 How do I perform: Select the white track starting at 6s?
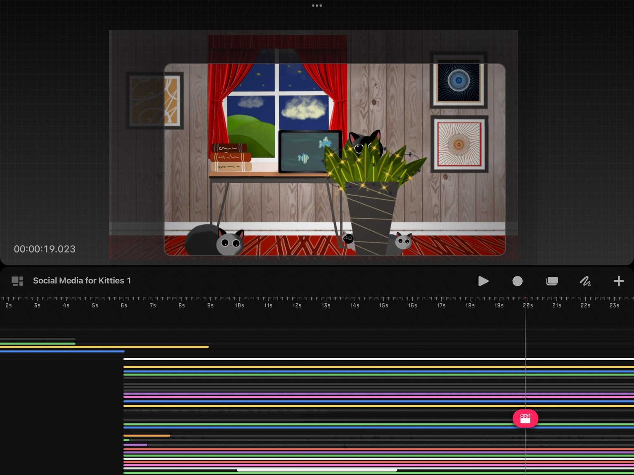tap(379, 359)
